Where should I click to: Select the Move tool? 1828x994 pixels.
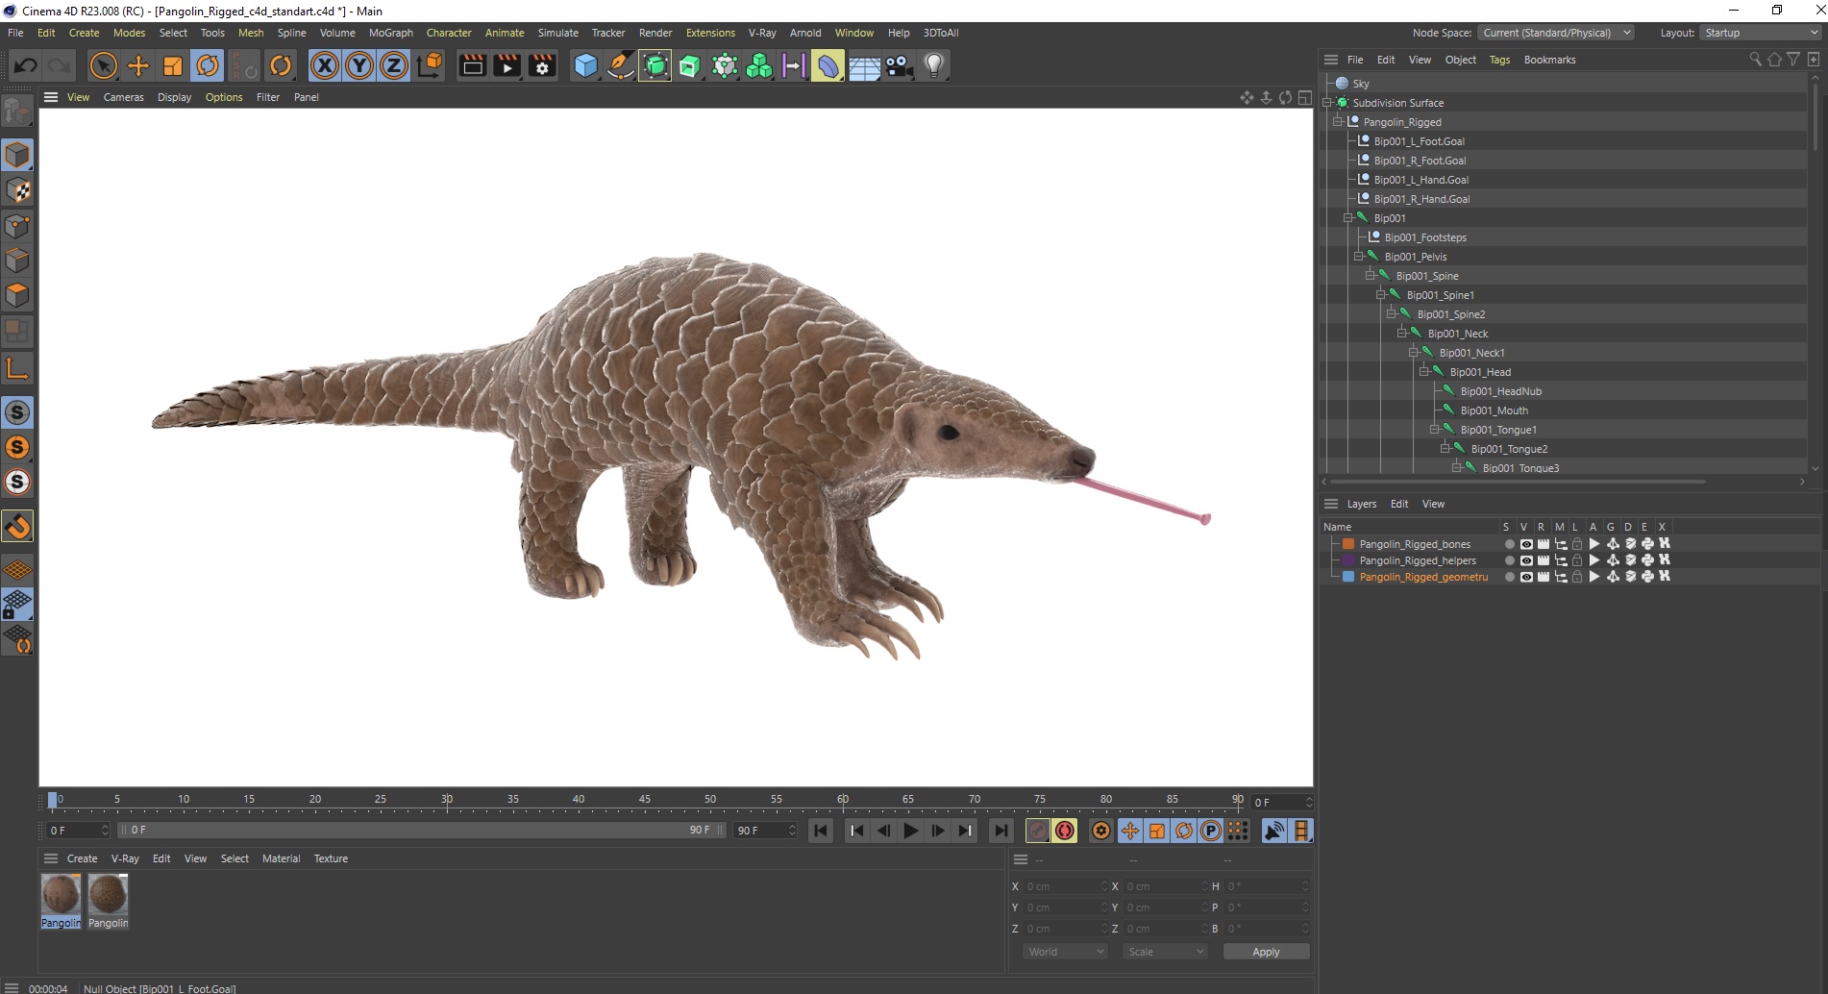[138, 65]
